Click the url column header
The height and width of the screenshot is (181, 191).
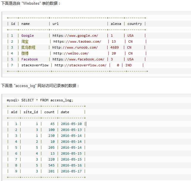56,24
